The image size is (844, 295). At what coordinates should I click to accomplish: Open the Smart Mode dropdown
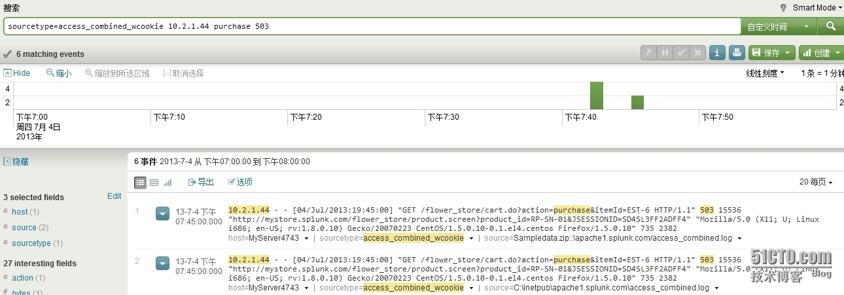pyautogui.click(x=817, y=8)
